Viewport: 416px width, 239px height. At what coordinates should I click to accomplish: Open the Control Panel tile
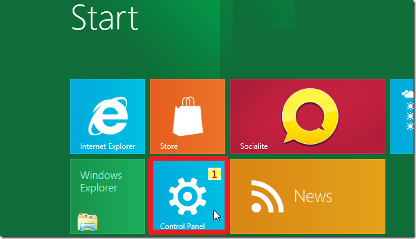pyautogui.click(x=189, y=195)
